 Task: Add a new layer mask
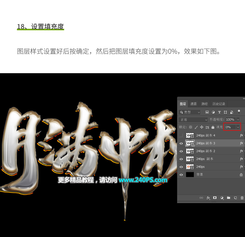click(215, 198)
